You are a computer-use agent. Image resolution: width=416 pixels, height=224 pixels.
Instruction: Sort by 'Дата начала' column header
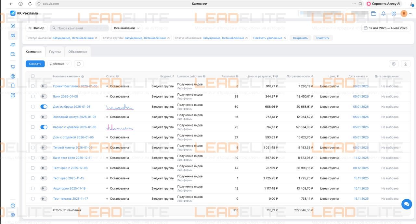click(358, 77)
